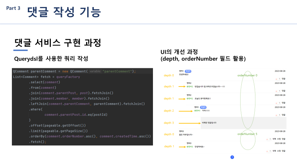297x167 pixels.
Task: Click 댓글 on the 안녕하세요~ reply
Action: point(283,151)
